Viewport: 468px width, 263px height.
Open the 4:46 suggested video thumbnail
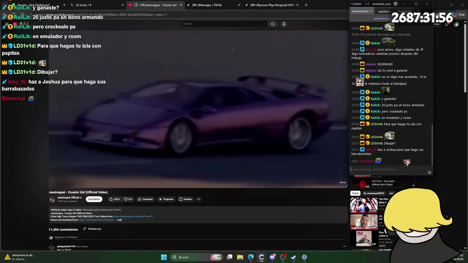(x=364, y=222)
